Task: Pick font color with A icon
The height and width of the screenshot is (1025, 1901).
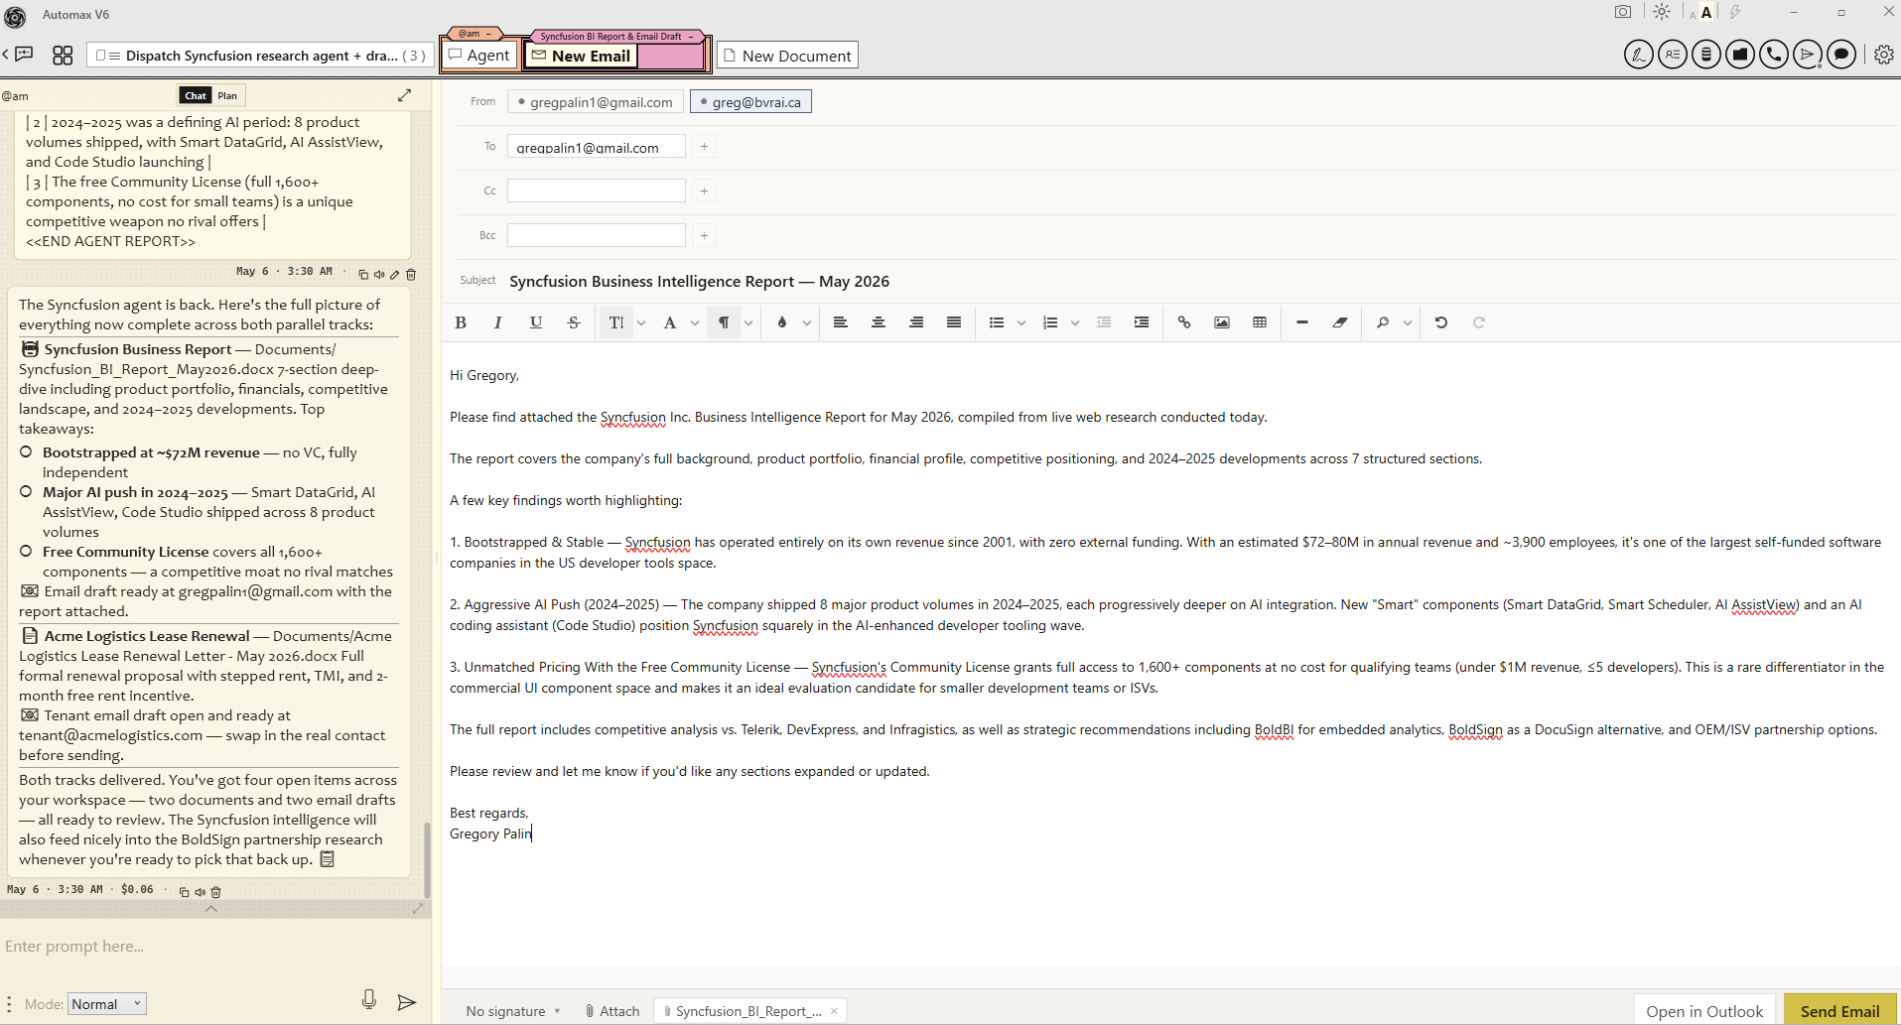Action: pyautogui.click(x=670, y=322)
